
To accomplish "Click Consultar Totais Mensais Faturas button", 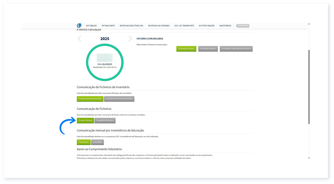I will [x=236, y=49].
